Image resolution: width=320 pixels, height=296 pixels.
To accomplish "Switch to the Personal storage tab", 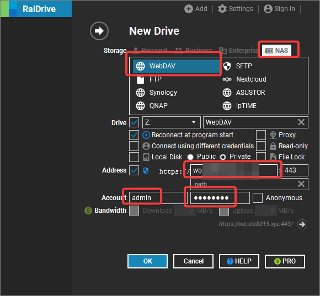I will pos(150,50).
